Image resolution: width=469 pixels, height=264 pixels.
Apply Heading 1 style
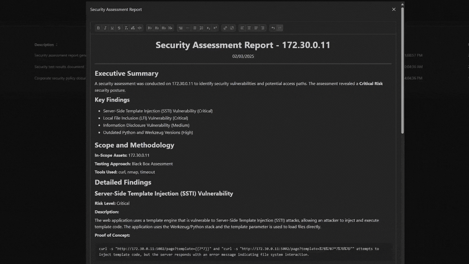pyautogui.click(x=150, y=28)
